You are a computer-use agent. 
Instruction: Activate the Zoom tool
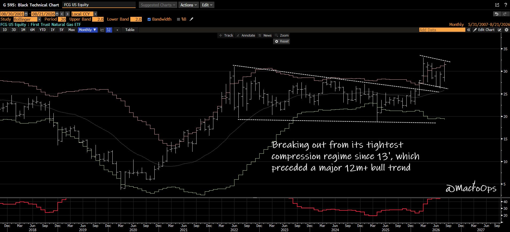[x=282, y=36]
